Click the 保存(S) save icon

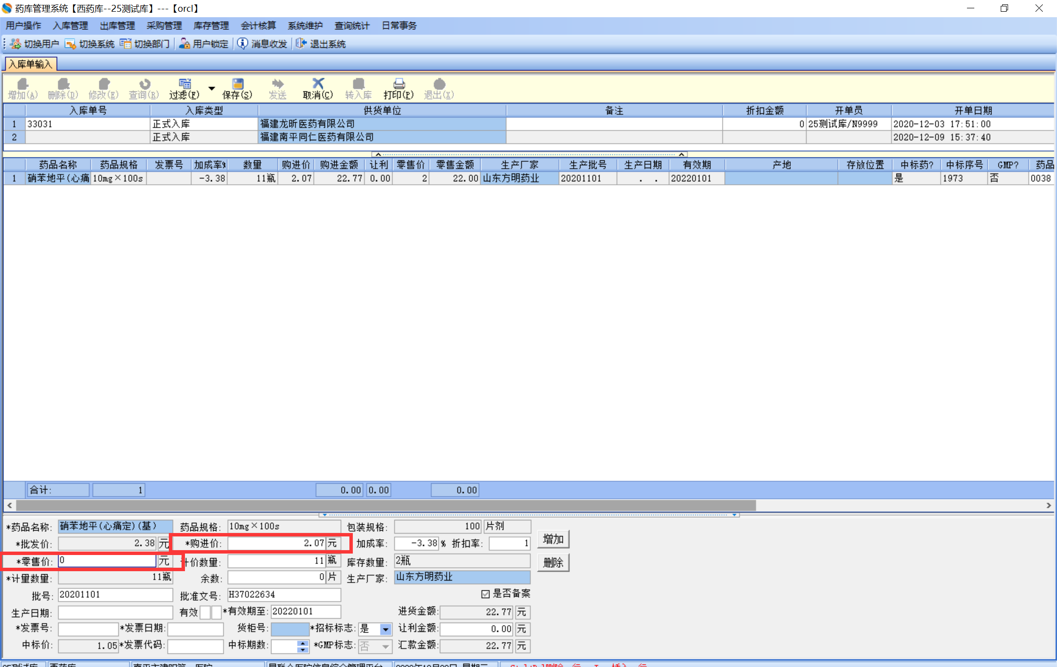(x=238, y=84)
